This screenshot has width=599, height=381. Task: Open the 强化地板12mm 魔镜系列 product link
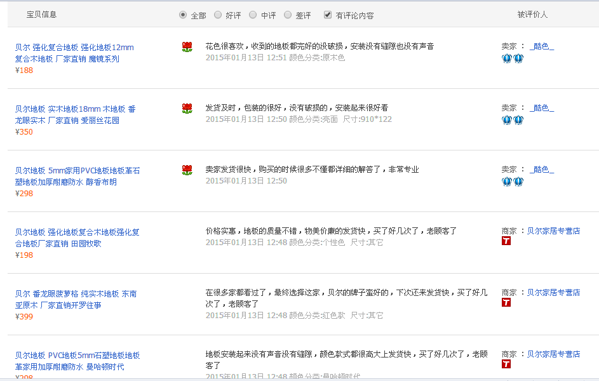click(74, 53)
